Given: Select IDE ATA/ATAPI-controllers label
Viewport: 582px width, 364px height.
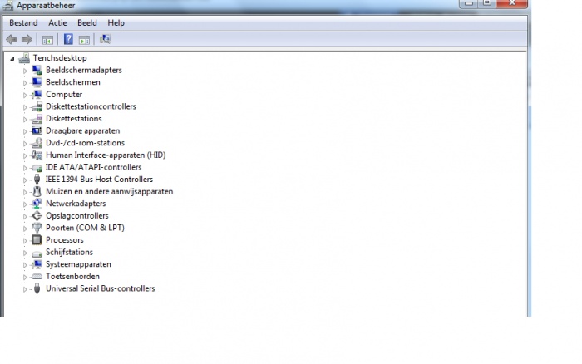Looking at the screenshot, I should tap(93, 167).
